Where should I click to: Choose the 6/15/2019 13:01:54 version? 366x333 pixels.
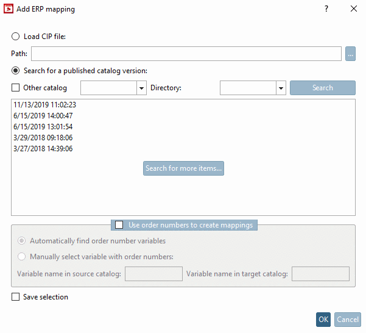point(43,127)
